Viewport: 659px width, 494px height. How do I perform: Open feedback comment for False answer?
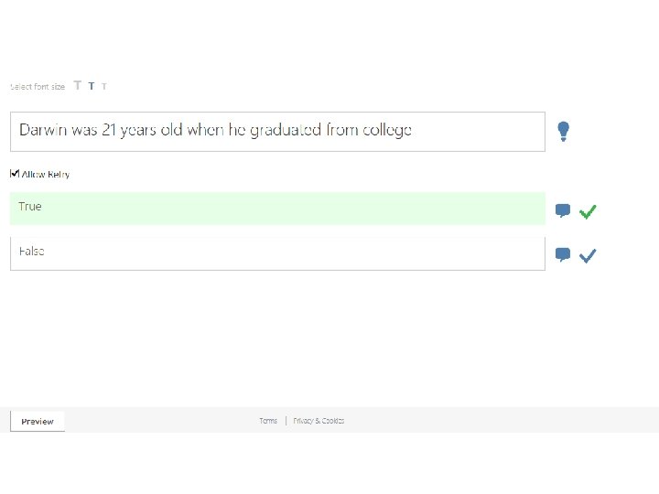coord(563,255)
